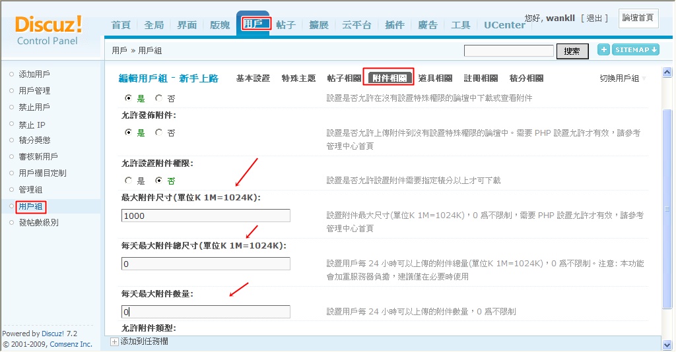Open 禁止用戶 in the sidebar
Screen dimensions: 676x352
(x=34, y=107)
